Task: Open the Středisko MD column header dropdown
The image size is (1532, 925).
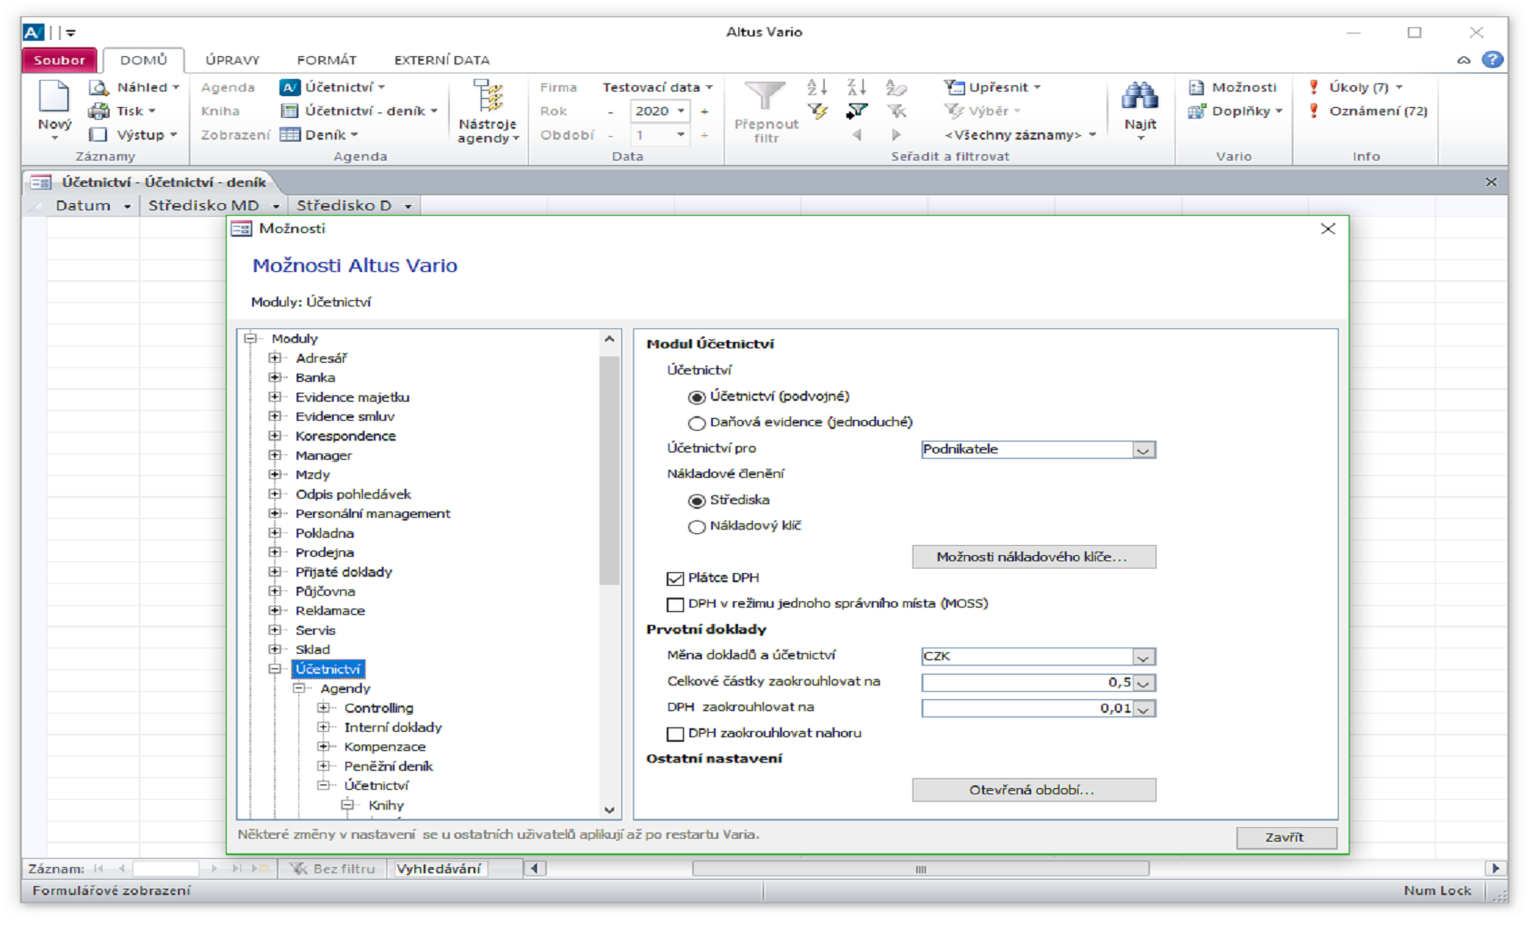Action: point(276,206)
